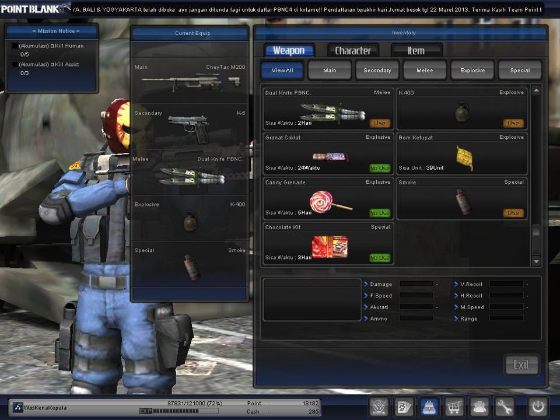
Task: Click the Akurasi stat label
Action: tap(379, 307)
